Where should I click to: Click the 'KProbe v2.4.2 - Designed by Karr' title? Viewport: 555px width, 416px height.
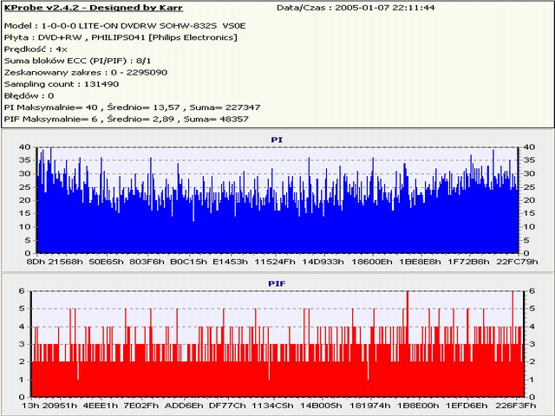pos(94,8)
